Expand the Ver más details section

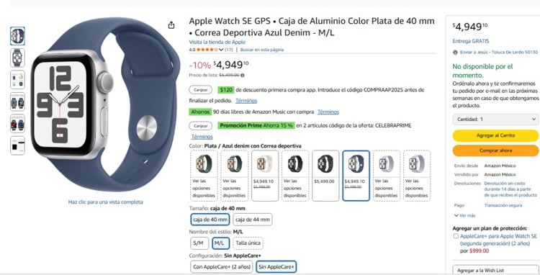465,215
